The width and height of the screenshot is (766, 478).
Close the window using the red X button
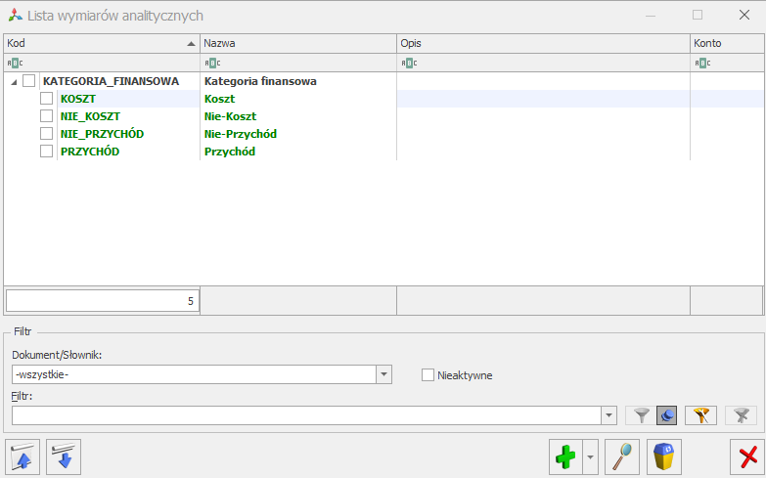pos(747,457)
